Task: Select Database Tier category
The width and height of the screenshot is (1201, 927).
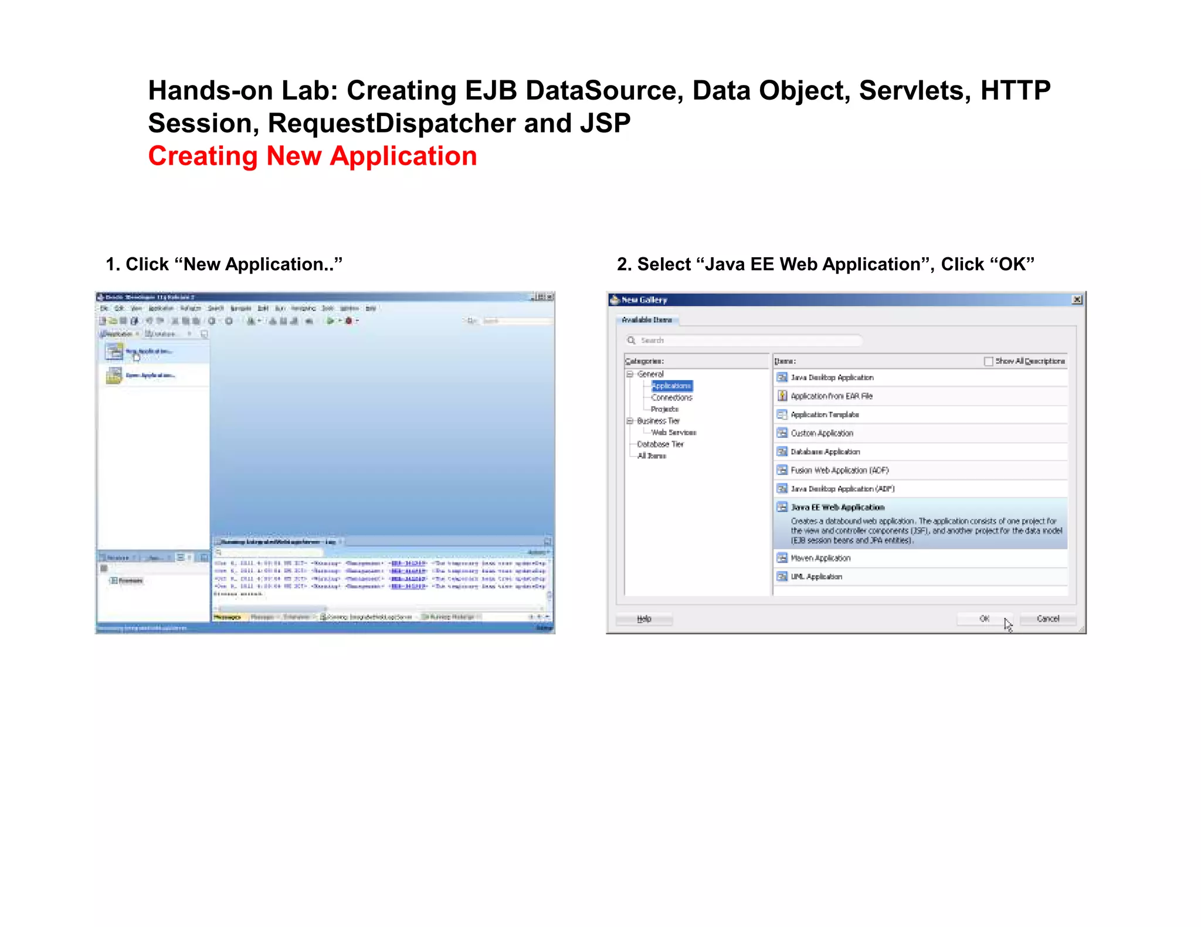Action: [x=660, y=444]
